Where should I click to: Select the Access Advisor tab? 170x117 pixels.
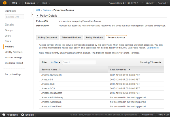(116, 37)
